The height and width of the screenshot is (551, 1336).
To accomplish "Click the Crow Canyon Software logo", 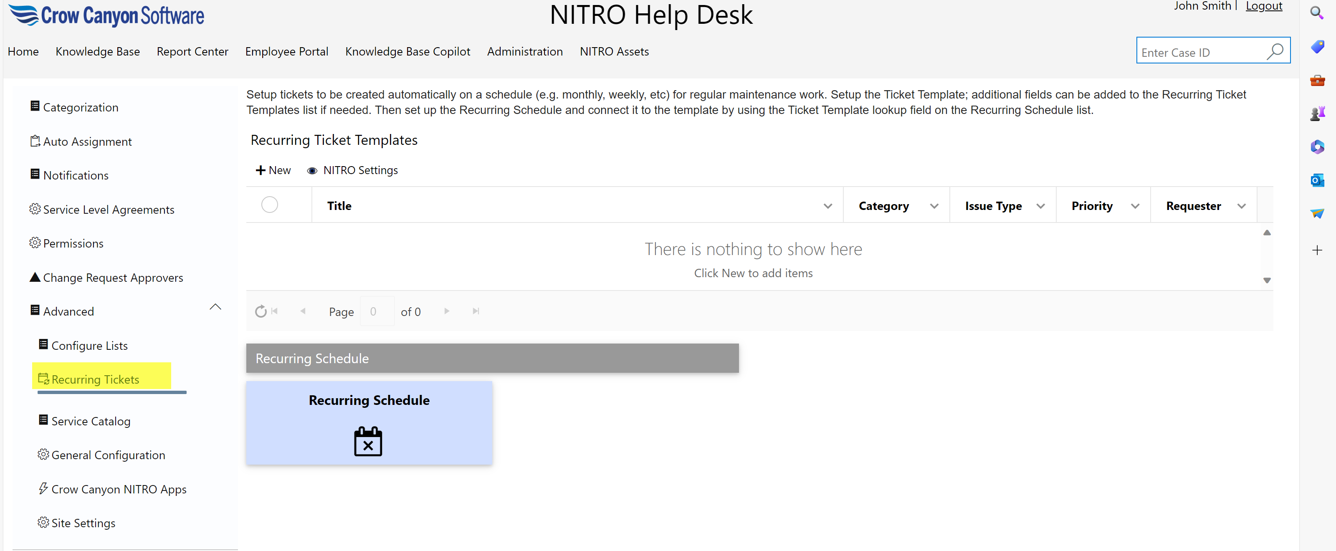I will tap(107, 15).
